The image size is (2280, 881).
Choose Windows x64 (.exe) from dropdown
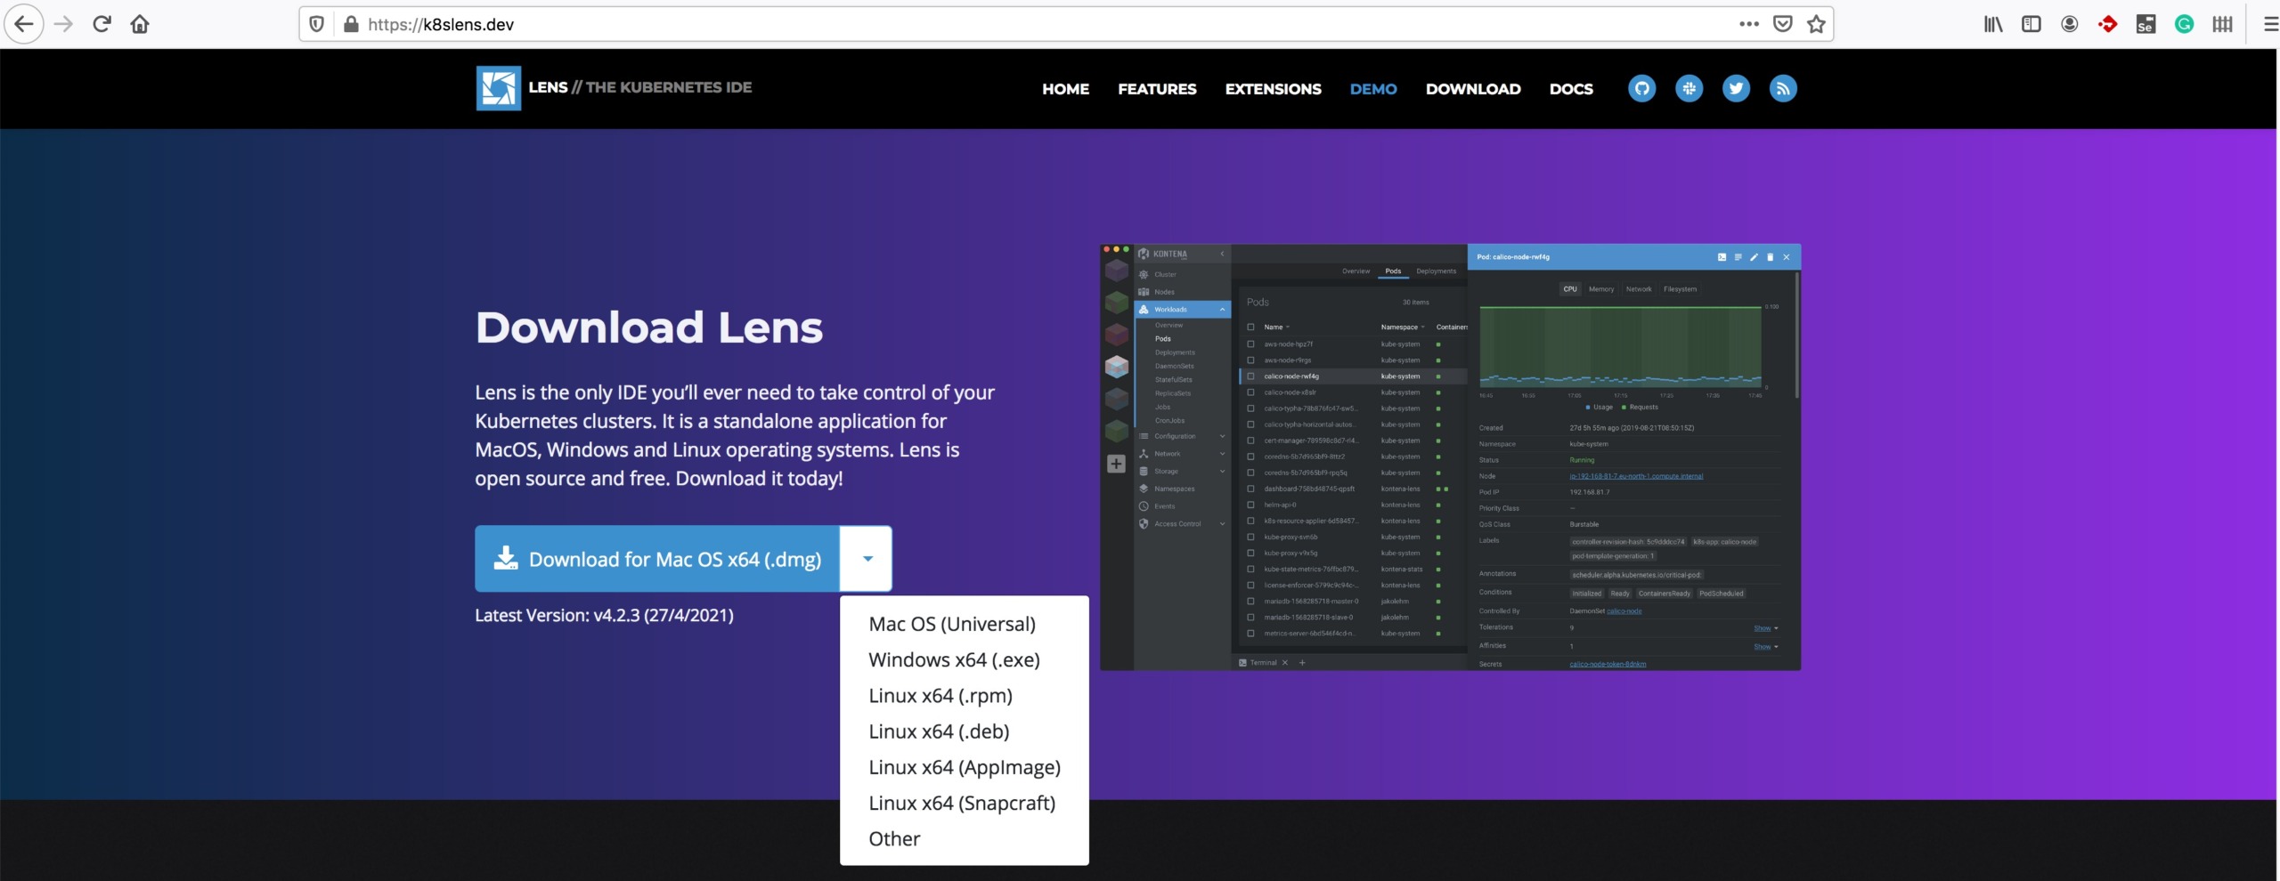point(954,660)
